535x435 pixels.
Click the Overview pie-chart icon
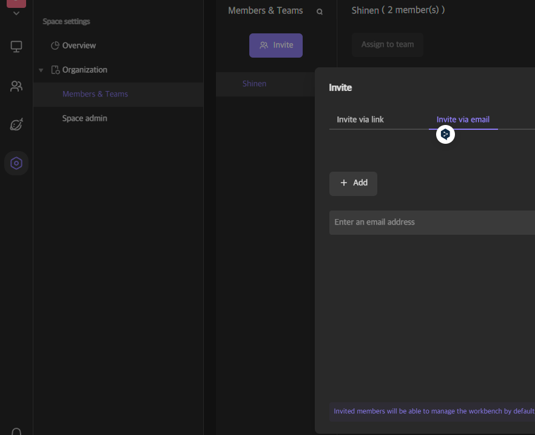tap(55, 46)
